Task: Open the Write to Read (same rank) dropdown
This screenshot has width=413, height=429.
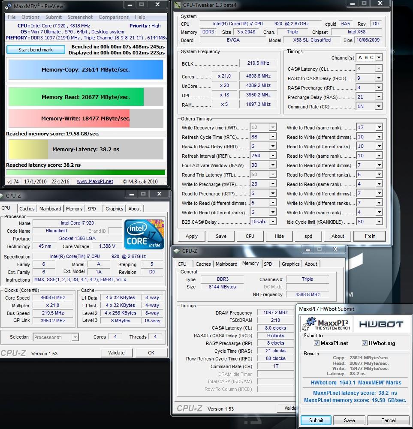Action: (379, 127)
